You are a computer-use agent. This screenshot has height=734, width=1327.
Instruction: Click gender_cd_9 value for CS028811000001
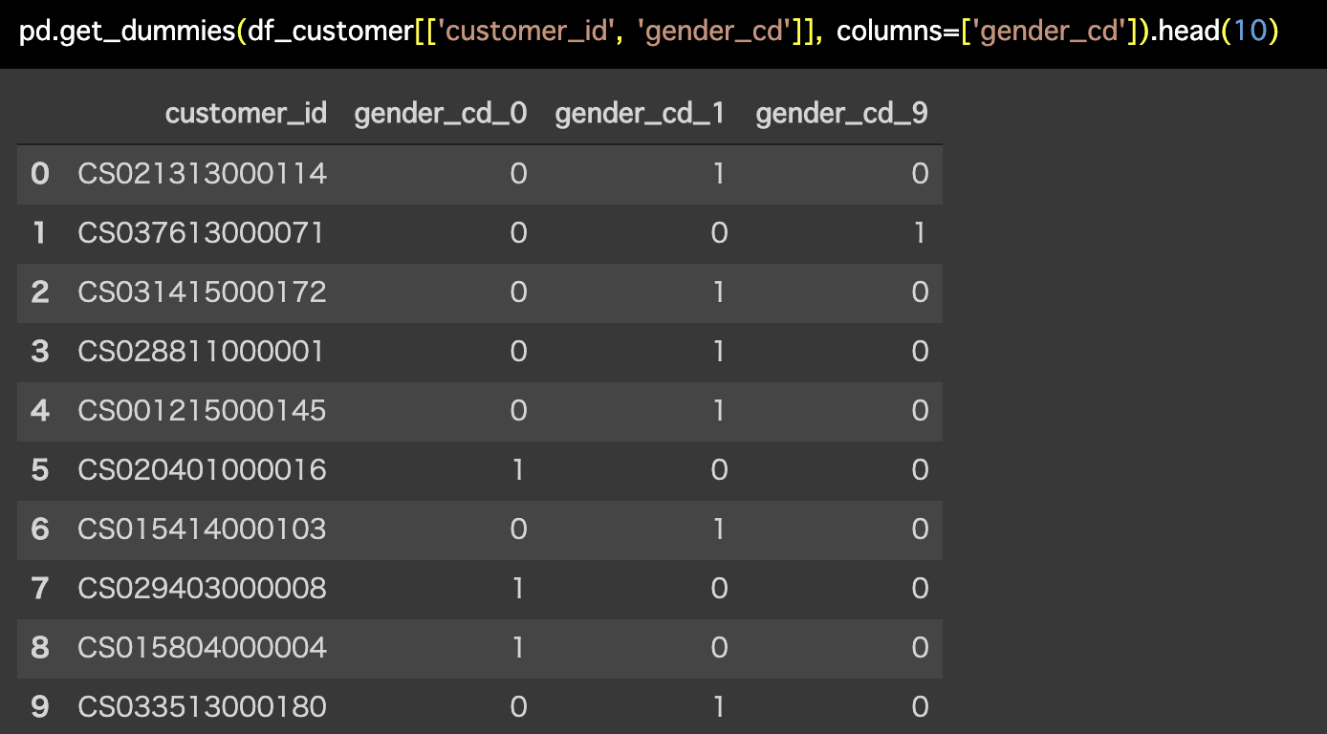pyautogui.click(x=920, y=352)
